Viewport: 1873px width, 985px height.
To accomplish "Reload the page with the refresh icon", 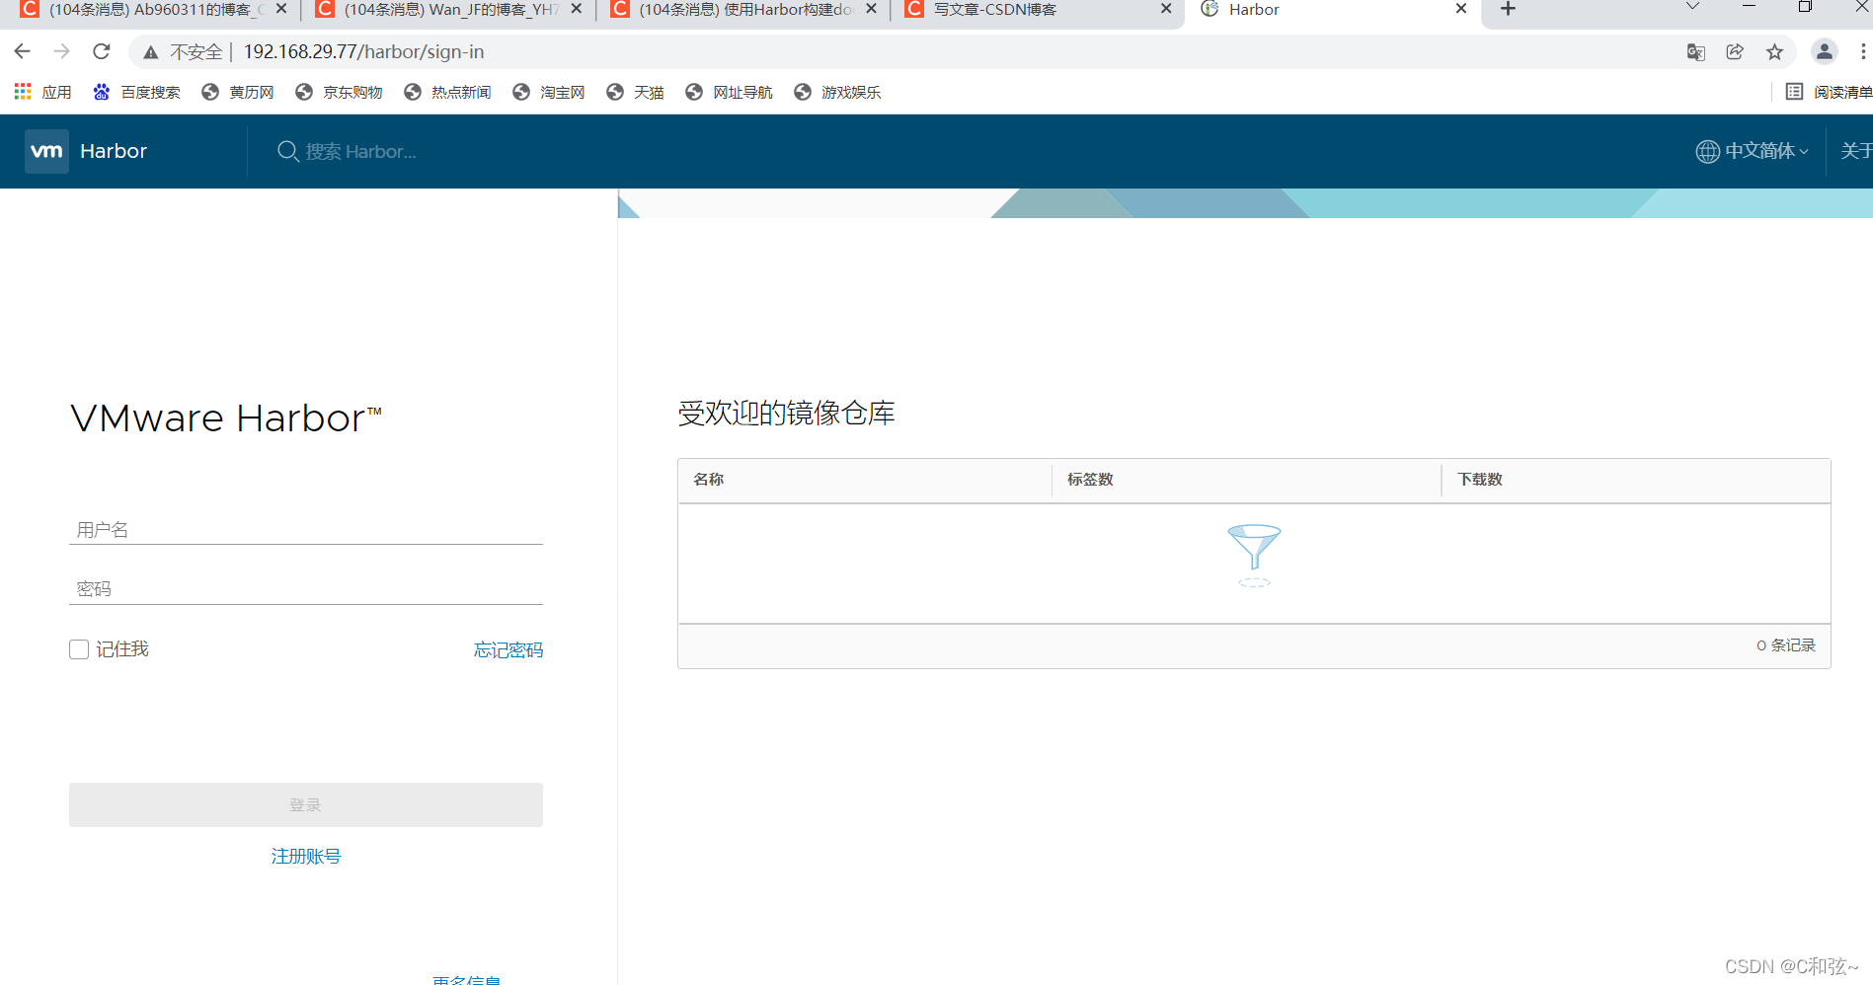I will (x=101, y=51).
